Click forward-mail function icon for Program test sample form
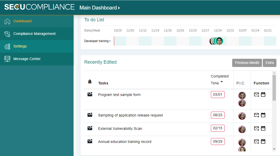The height and width of the screenshot is (156, 280). coord(256,94)
